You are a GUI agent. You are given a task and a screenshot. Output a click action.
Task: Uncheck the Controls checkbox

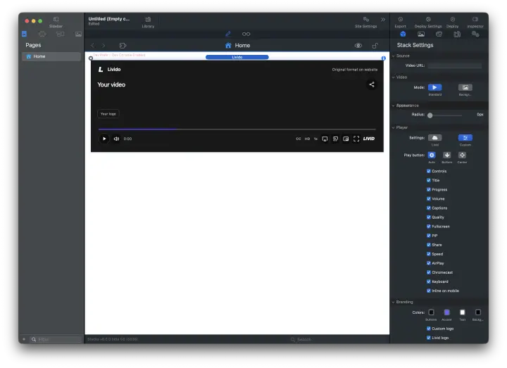click(428, 171)
